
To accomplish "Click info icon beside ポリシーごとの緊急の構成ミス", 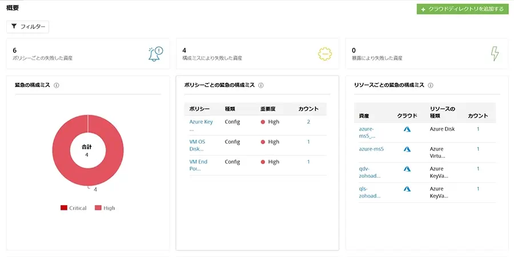I will 261,85.
